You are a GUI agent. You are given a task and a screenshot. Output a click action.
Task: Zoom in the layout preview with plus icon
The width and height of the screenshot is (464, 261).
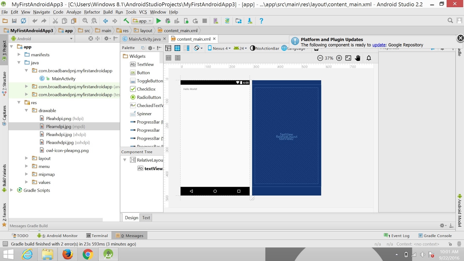point(339,58)
